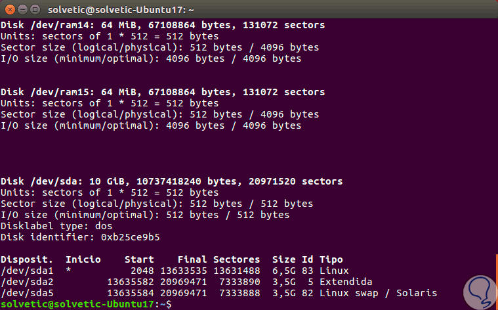498x310 pixels.
Task: Click the Extendida partition type text
Action: (345, 282)
